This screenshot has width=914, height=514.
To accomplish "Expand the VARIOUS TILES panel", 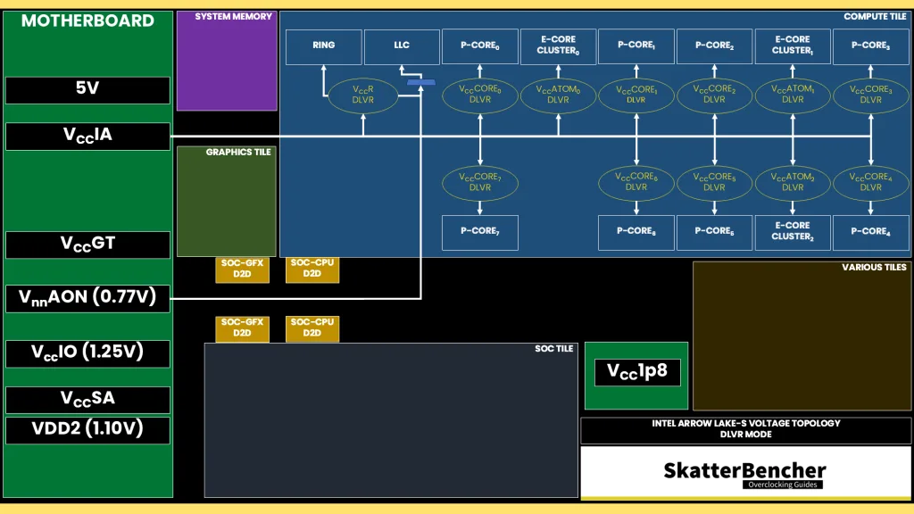I will point(802,336).
